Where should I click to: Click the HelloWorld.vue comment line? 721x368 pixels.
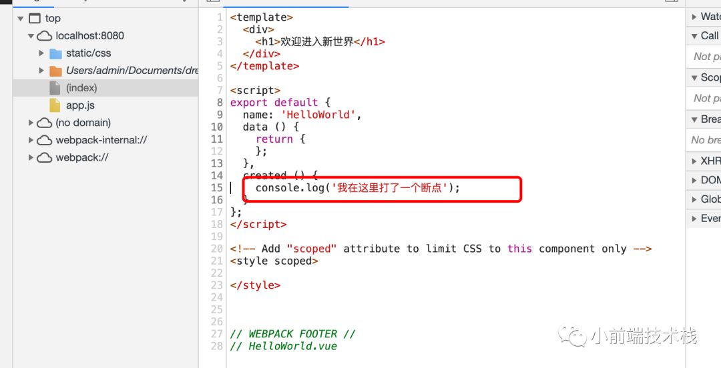[284, 346]
